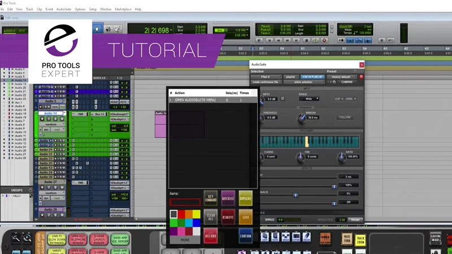Open the create continuous file dropdown
Image resolution: width=452 pixels, height=254 pixels.
(266, 82)
